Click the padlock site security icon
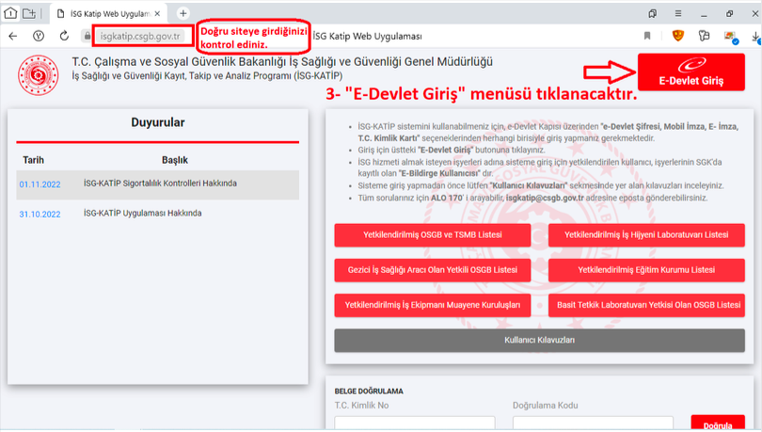Image resolution: width=762 pixels, height=432 pixels. pos(87,36)
